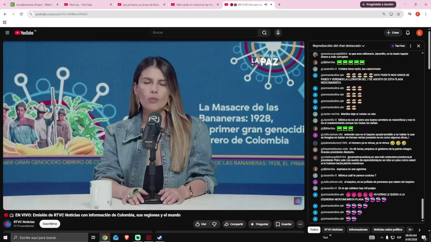Open the tab search dropdown arrow
Viewport: 431px width, 242px height.
click(x=4, y=5)
